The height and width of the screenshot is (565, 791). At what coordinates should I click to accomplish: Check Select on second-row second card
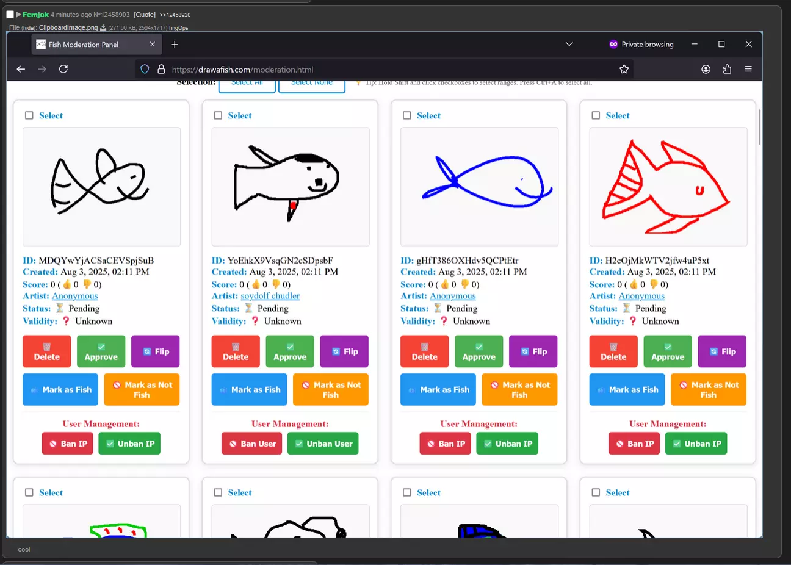coord(218,492)
